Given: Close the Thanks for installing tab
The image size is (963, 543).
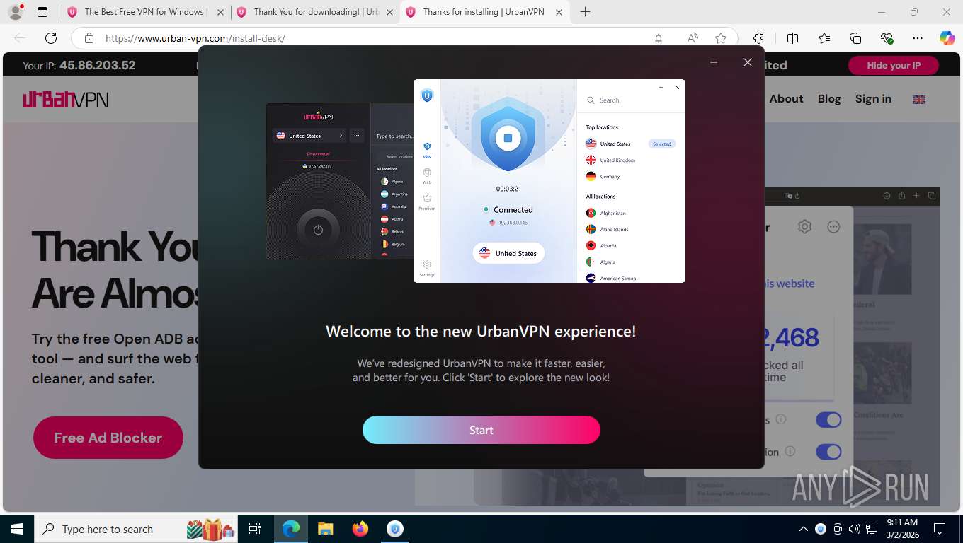Looking at the screenshot, I should pos(559,12).
